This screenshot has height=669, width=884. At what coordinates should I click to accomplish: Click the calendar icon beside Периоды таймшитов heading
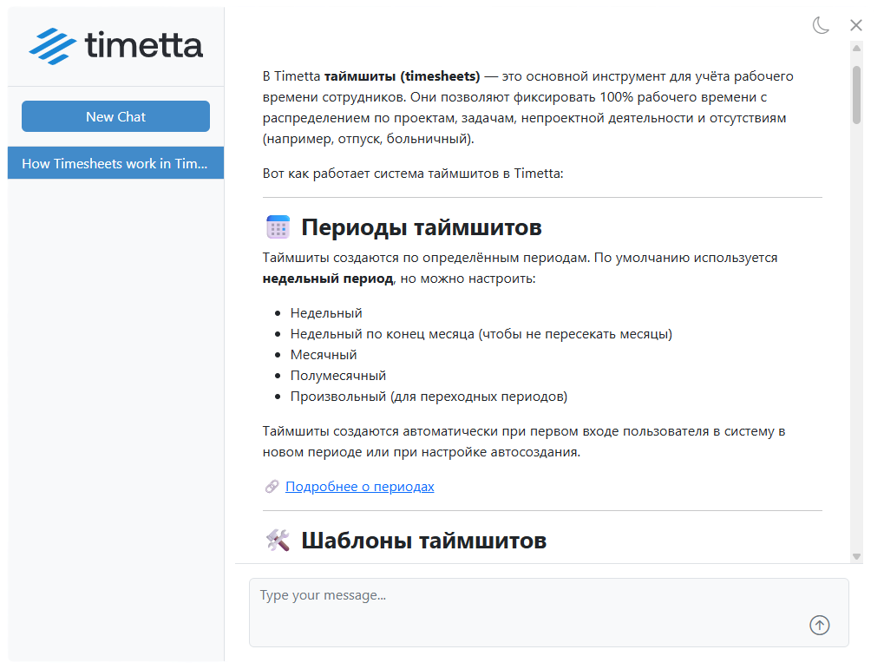click(278, 226)
